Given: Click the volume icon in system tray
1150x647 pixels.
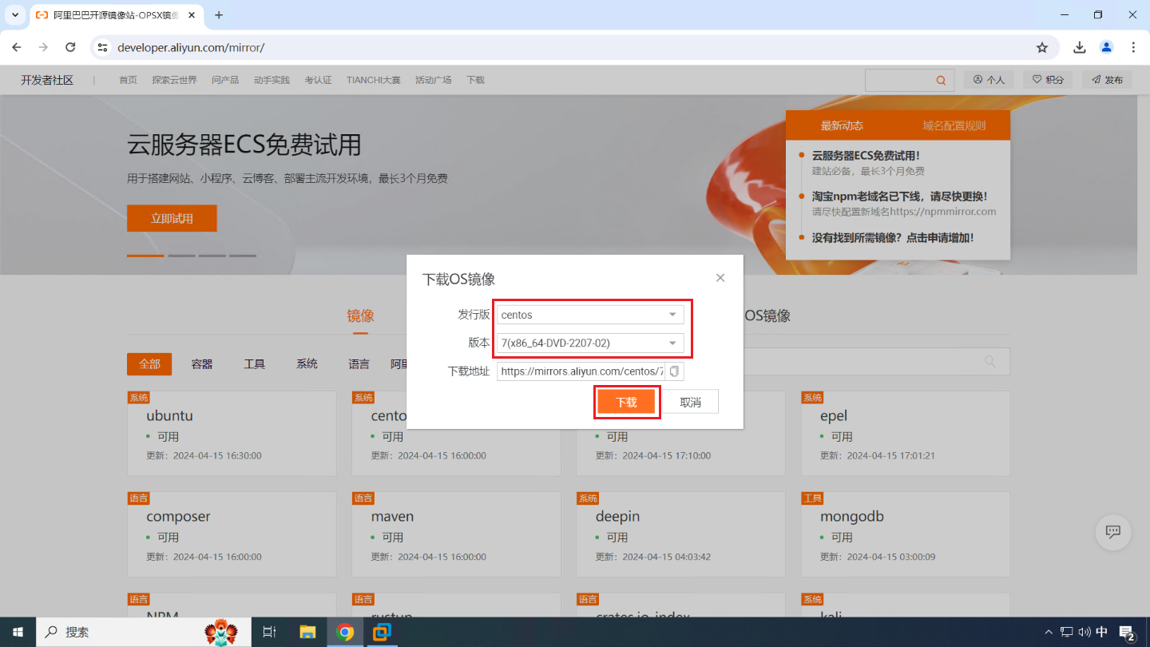Looking at the screenshot, I should (1084, 632).
